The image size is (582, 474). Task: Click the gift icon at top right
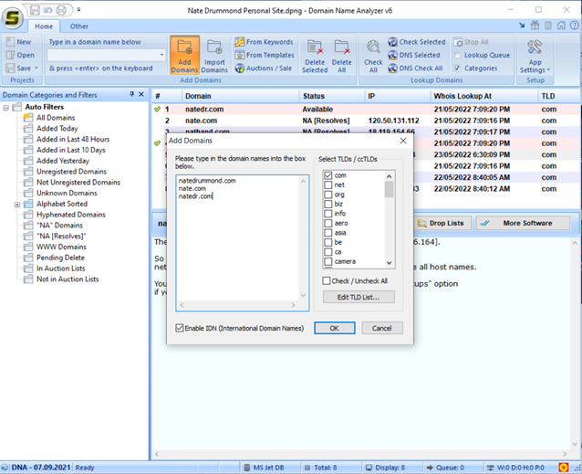tap(535, 26)
